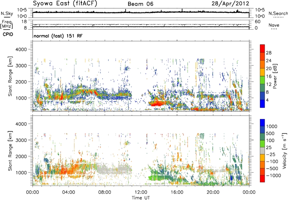
Task: Click the red bottom segment of Velocity colorbar
Action: click(x=262, y=179)
